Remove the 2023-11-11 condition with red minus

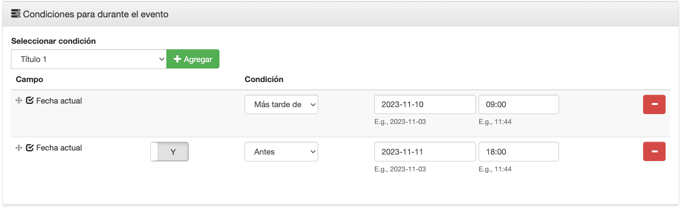(654, 151)
